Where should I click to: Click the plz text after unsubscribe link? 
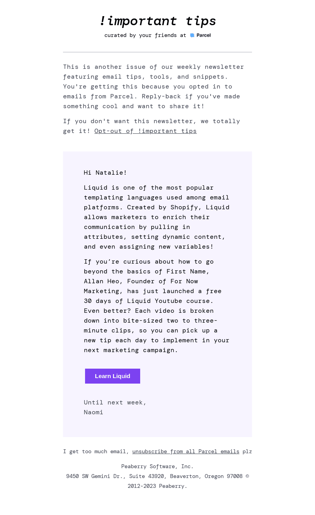(247, 451)
